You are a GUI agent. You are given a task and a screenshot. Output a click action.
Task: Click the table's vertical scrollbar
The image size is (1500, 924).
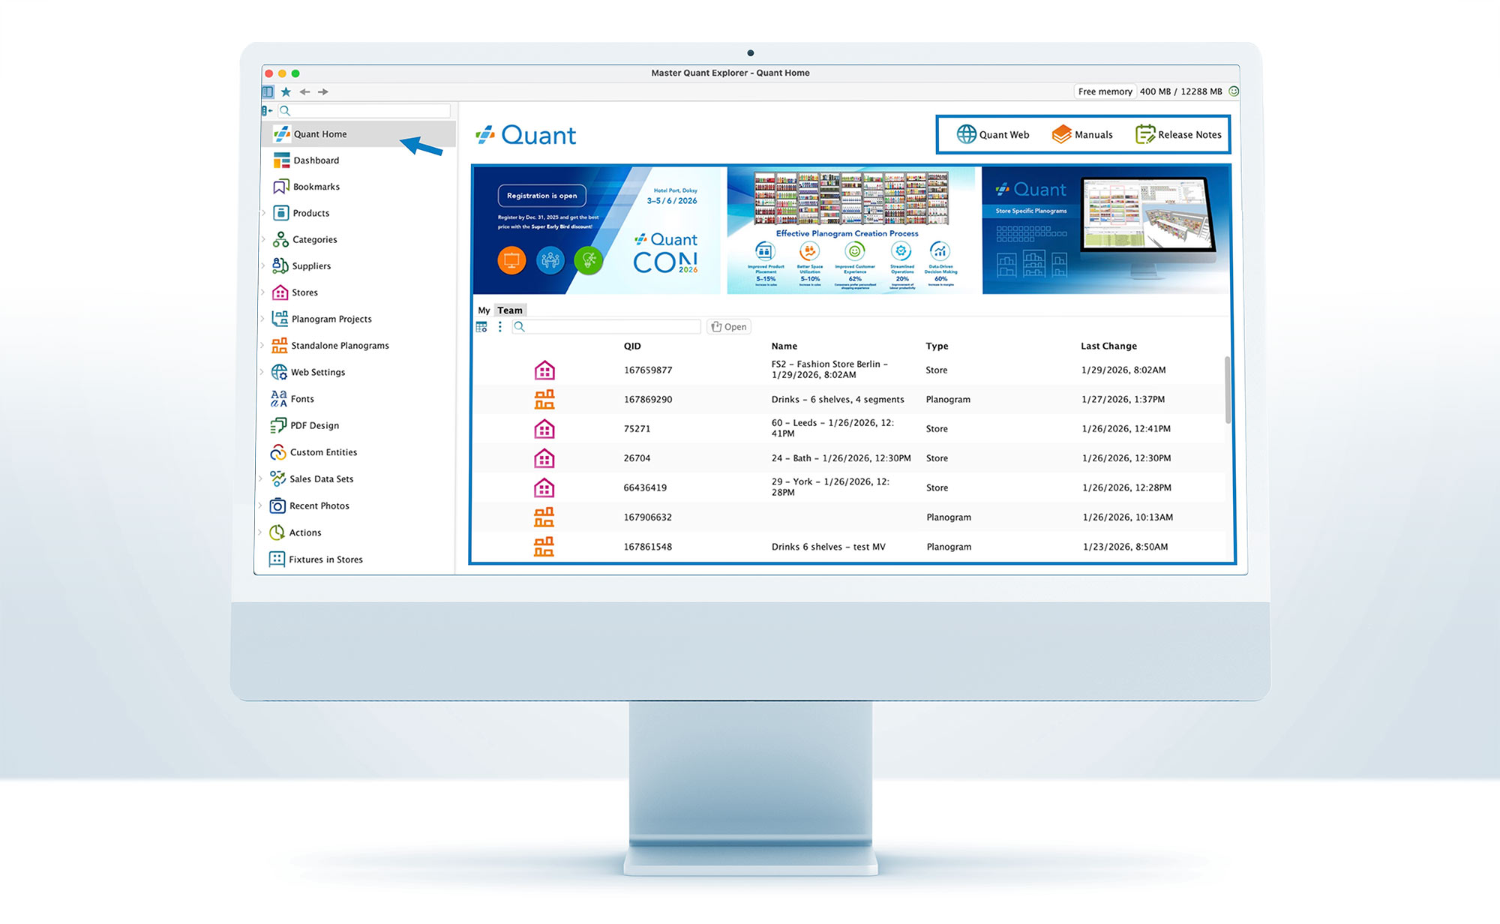[1228, 390]
